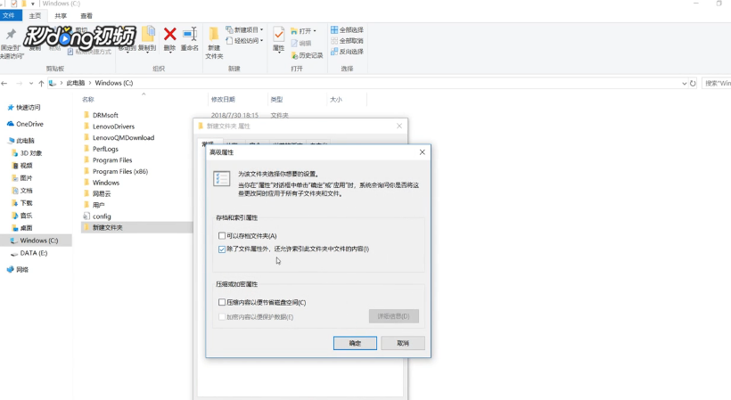Select Windows (C:) in navigation pane
731x400 pixels.
[x=36, y=241]
